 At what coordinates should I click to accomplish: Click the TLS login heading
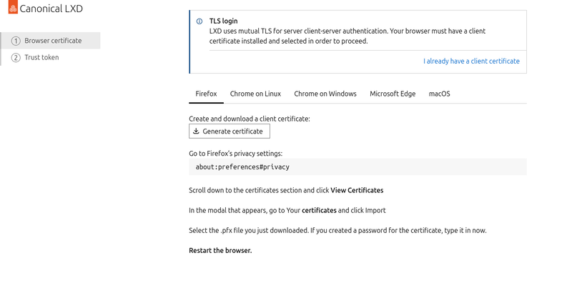223,21
